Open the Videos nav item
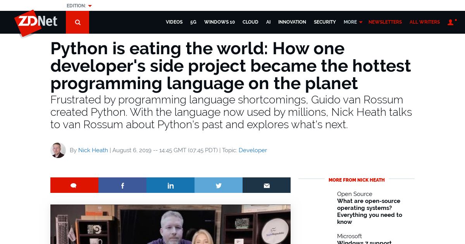Image resolution: width=465 pixels, height=244 pixels. tap(174, 22)
